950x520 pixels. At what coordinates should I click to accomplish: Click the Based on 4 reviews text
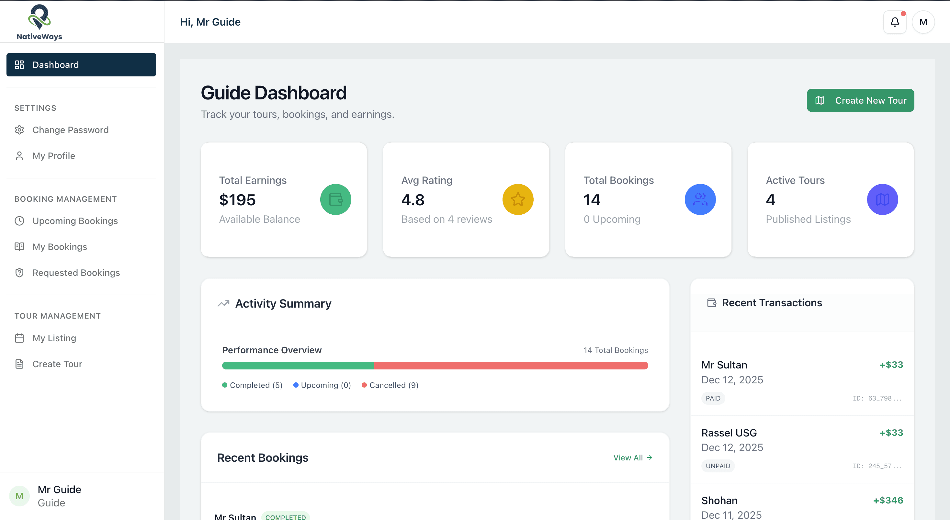click(x=447, y=219)
